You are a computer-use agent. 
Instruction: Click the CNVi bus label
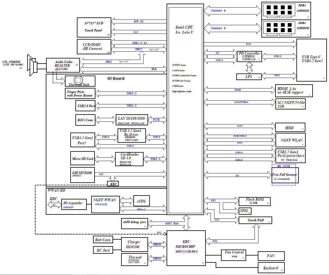coord(240,143)
